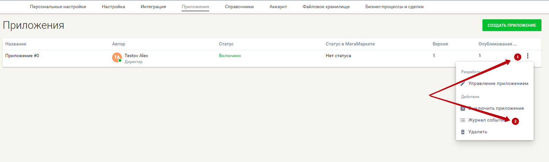Screen dimensions: 549x162
Task: Select Управление приложением from the menu
Action: (498, 83)
